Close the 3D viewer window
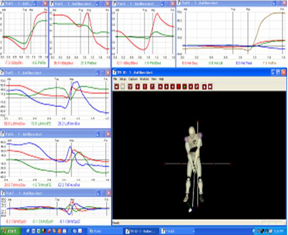 [x=284, y=72]
